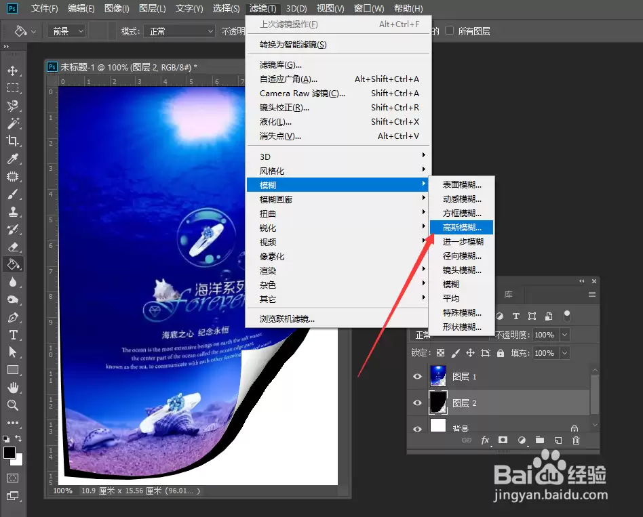The height and width of the screenshot is (517, 643).
Task: Click the fx layer style icon
Action: click(485, 440)
